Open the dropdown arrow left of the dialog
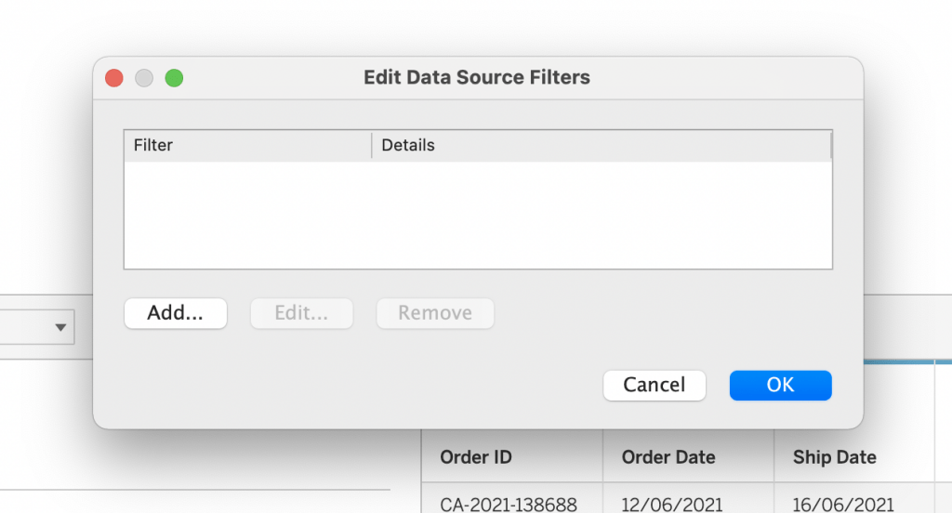 pos(61,327)
